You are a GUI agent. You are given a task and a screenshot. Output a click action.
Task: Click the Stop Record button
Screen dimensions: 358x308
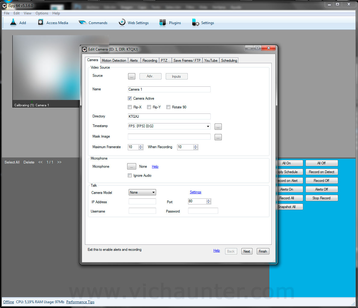click(x=322, y=198)
